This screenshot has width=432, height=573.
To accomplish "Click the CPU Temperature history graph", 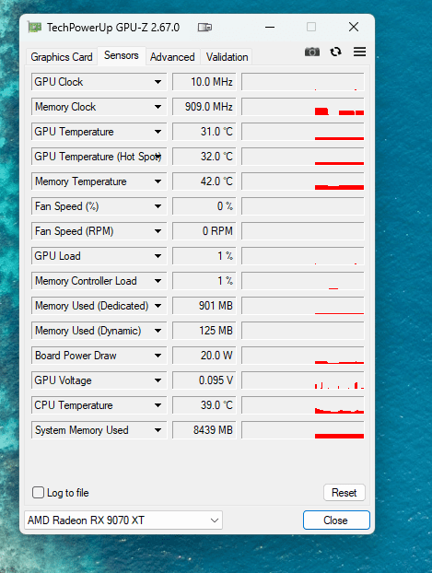I will coord(303,405).
